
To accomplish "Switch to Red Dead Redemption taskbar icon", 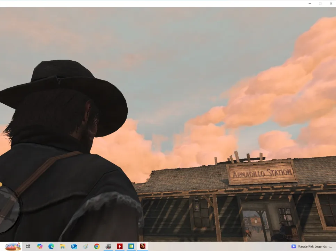I will [143, 246].
